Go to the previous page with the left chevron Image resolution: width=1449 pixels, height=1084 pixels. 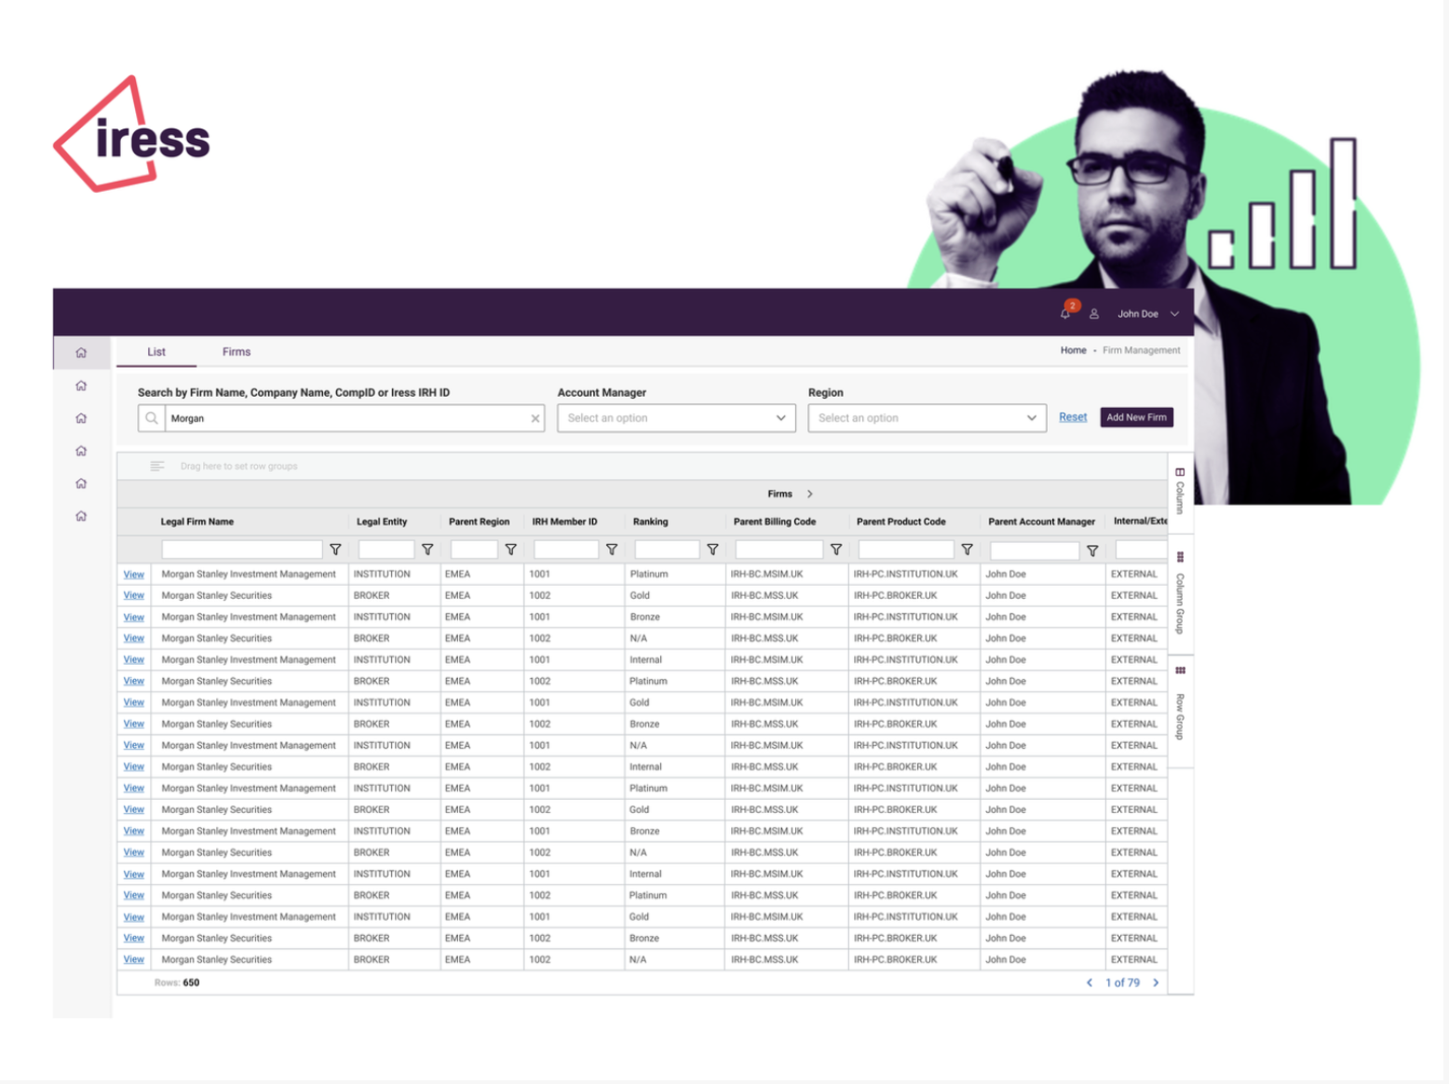pyautogui.click(x=1090, y=983)
